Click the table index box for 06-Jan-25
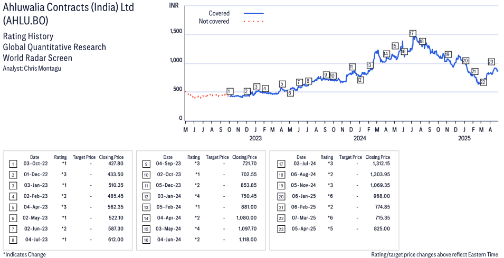504x258 pixels. coord(281,197)
